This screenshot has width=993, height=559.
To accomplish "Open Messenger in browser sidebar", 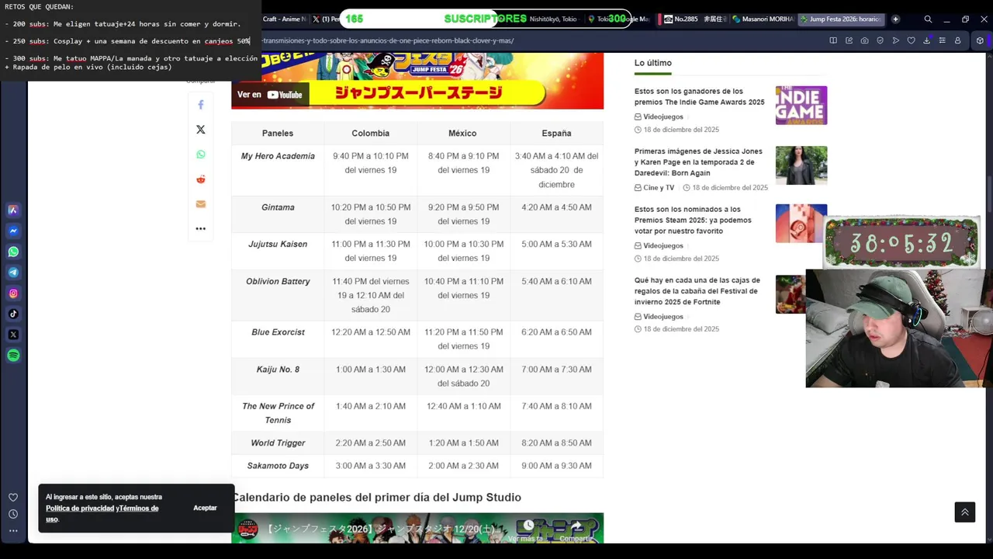I will pyautogui.click(x=13, y=231).
